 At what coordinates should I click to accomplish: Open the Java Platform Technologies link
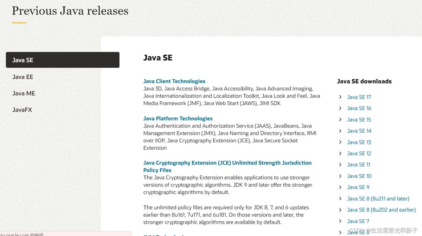click(x=178, y=118)
